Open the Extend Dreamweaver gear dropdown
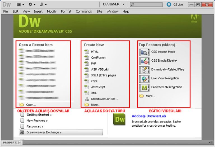Screen dimensions: 215x147 coord(32,4)
